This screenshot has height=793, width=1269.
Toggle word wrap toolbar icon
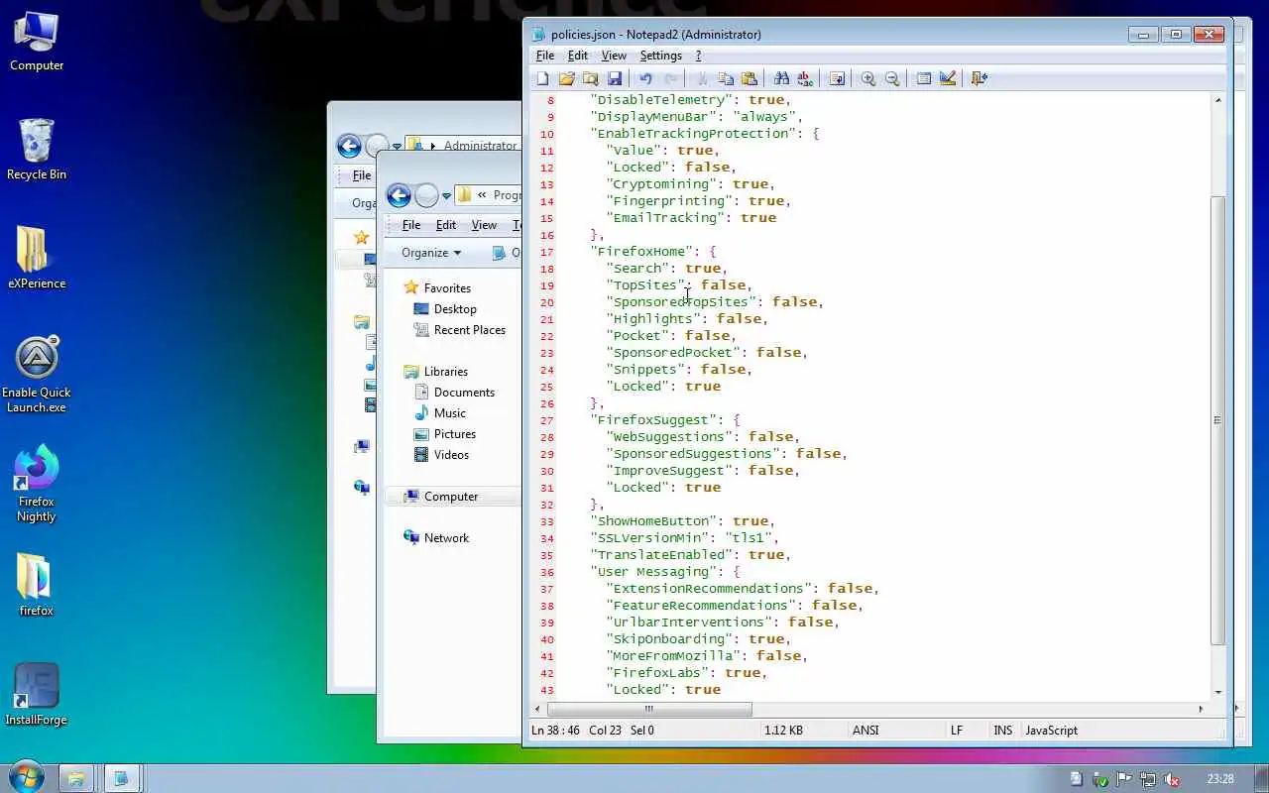point(837,78)
